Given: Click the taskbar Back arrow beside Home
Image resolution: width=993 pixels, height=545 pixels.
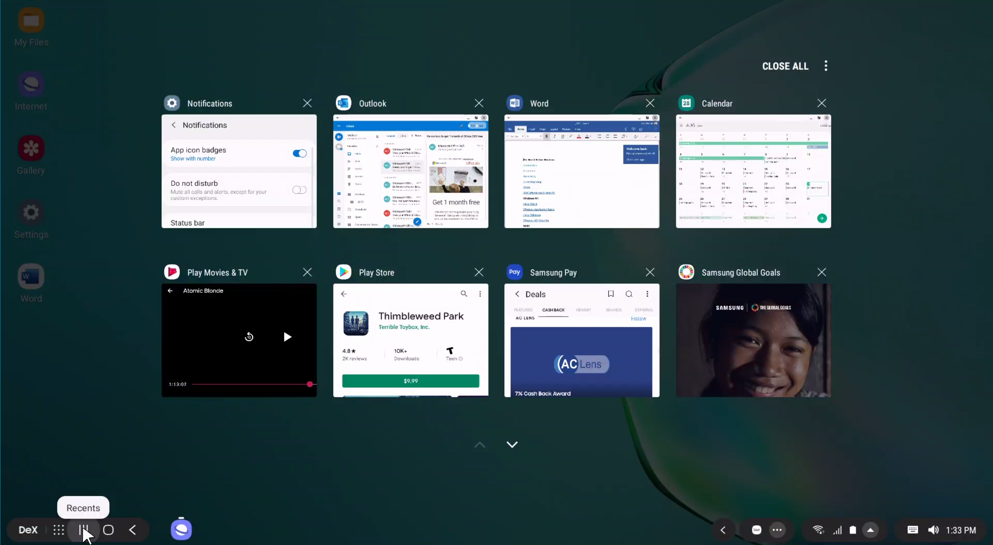Looking at the screenshot, I should point(133,530).
